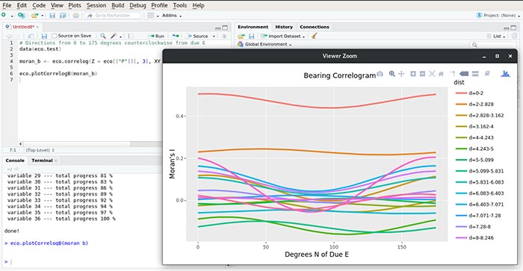Click the code tools magic wand icon
Screen dimensions: 523x271
(114, 36)
